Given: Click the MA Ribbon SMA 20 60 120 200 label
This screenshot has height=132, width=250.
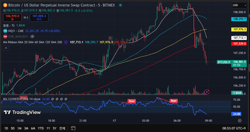Looking at the screenshot, I should point(33,42).
